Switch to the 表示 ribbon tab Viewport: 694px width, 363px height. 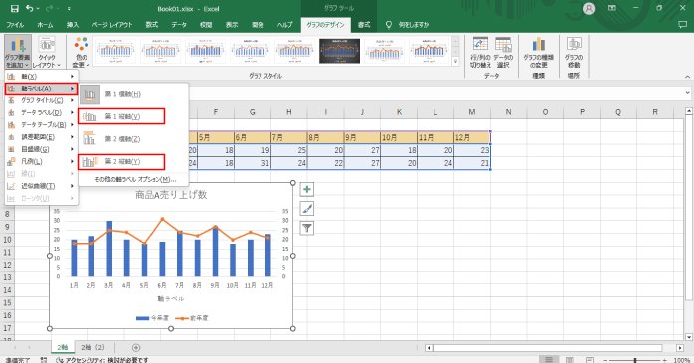pyautogui.click(x=232, y=25)
